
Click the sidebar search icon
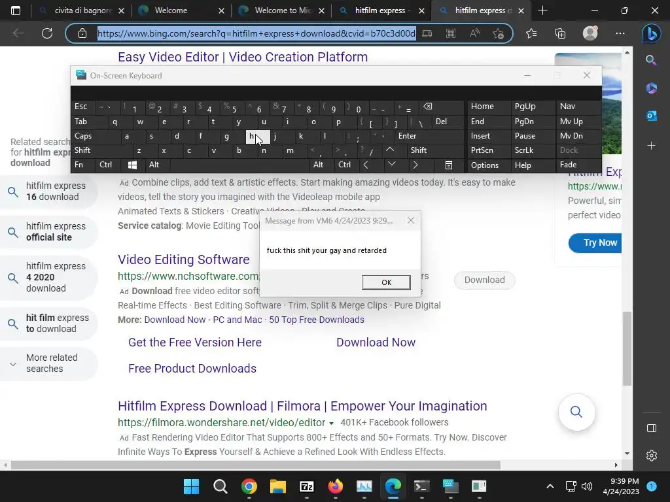click(651, 60)
